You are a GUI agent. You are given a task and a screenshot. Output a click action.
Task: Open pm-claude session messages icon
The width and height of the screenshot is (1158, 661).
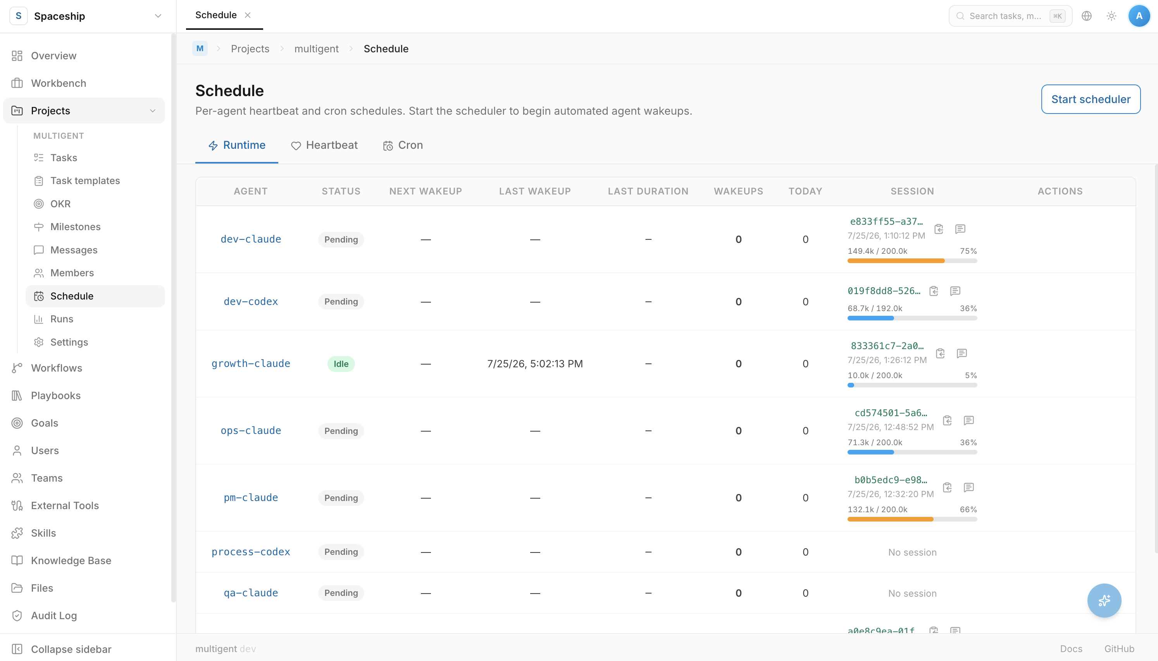coord(969,487)
